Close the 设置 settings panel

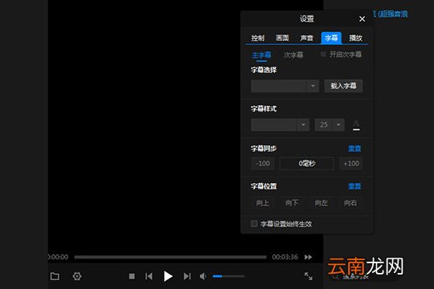coord(362,18)
